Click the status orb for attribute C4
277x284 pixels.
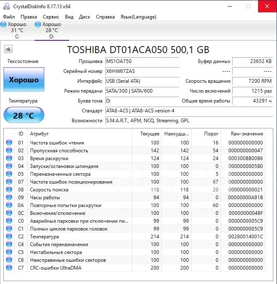click(x=9, y=244)
